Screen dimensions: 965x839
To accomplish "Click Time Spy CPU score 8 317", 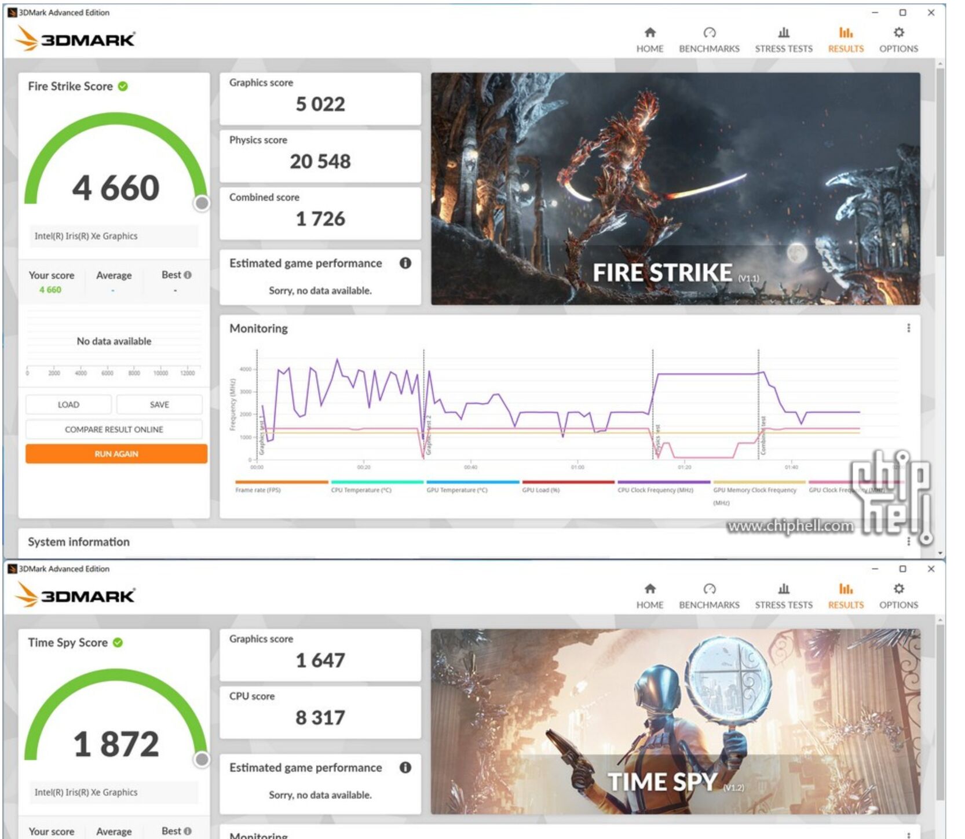I will 320,718.
